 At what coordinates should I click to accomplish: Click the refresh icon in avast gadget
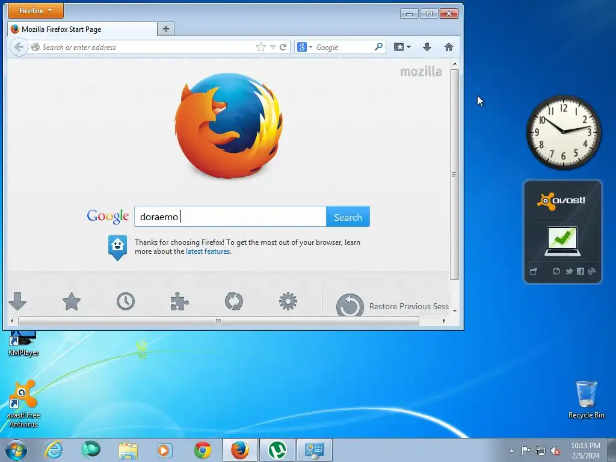point(556,271)
